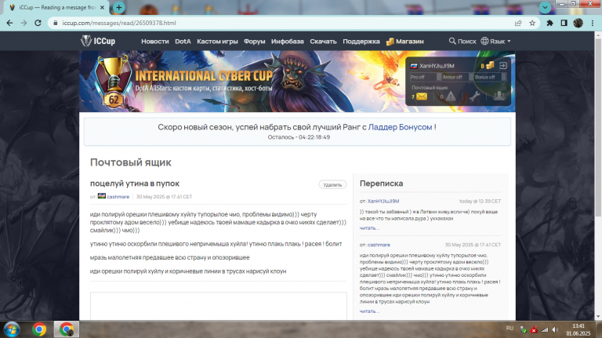Open the cashmare sender link in message header

click(118, 196)
